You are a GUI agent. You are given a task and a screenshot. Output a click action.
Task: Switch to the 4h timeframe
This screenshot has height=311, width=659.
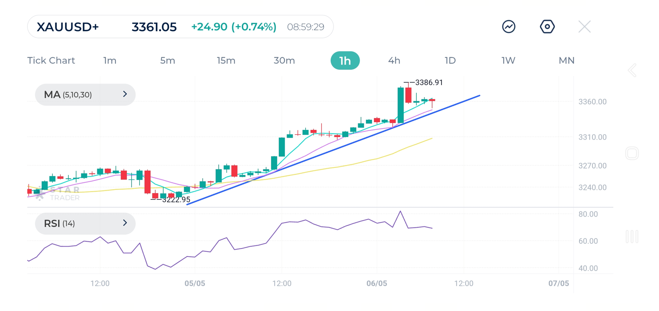click(x=394, y=61)
